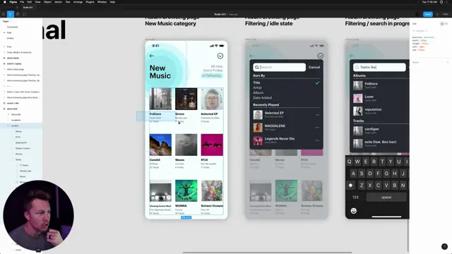Select the album-detail layer

click(x=13, y=58)
